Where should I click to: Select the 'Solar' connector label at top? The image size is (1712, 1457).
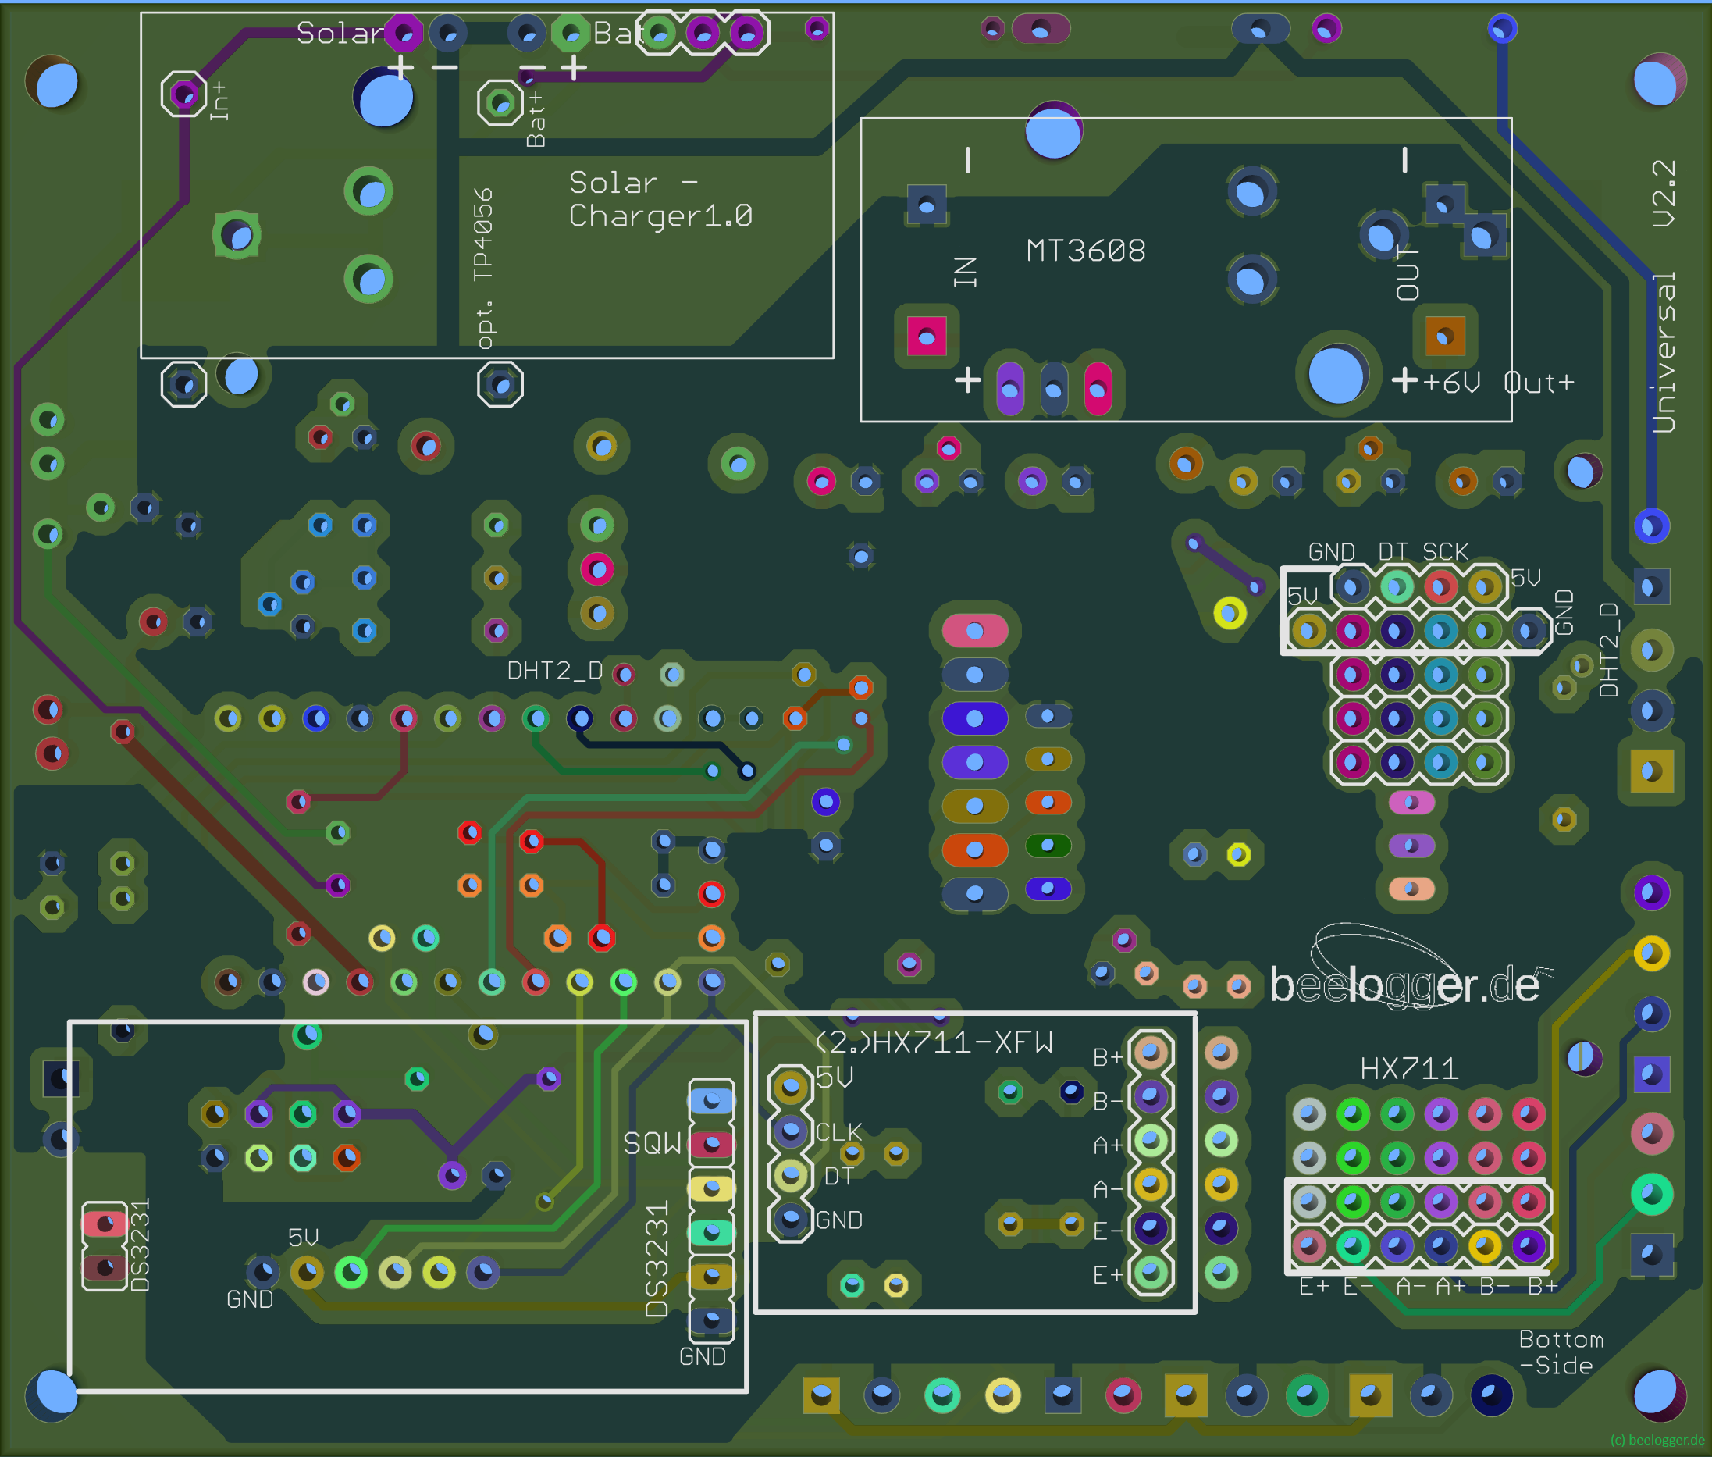tap(340, 33)
